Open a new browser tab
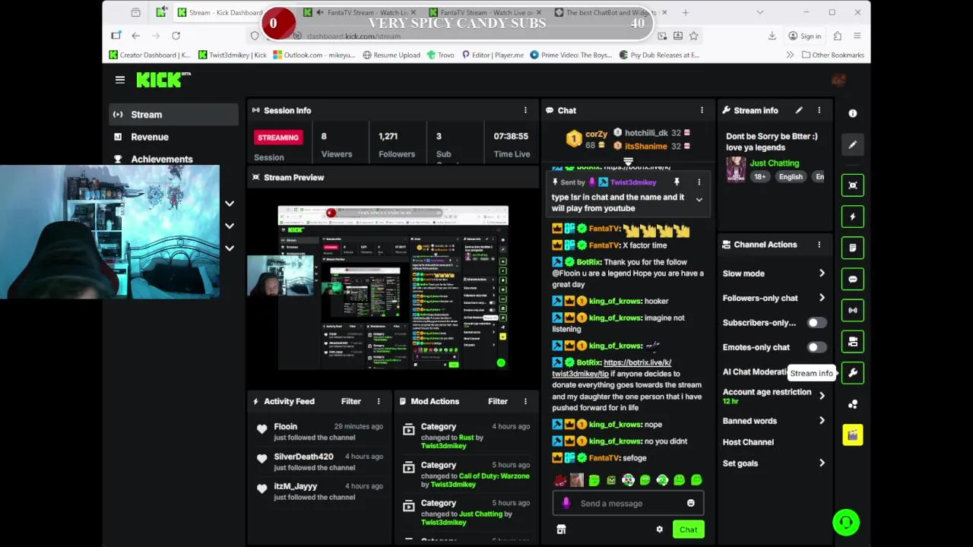 pos(686,12)
